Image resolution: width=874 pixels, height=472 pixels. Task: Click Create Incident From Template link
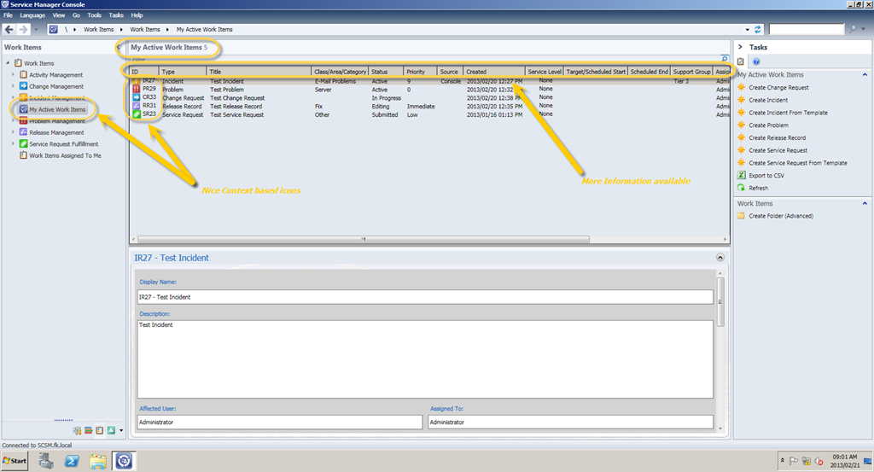(x=788, y=113)
